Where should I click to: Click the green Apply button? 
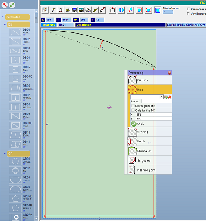138,124
